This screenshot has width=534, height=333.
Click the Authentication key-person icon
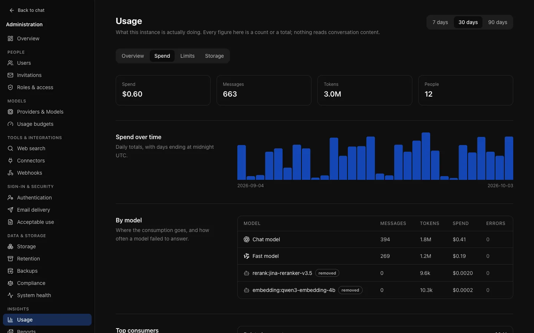click(x=10, y=198)
